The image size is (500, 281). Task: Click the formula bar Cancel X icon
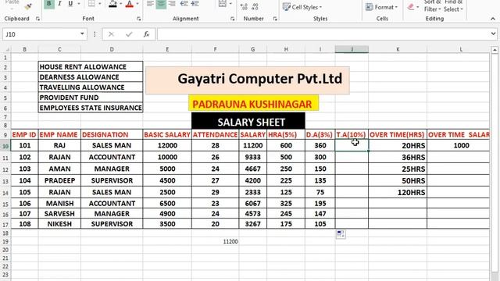pyautogui.click(x=111, y=34)
